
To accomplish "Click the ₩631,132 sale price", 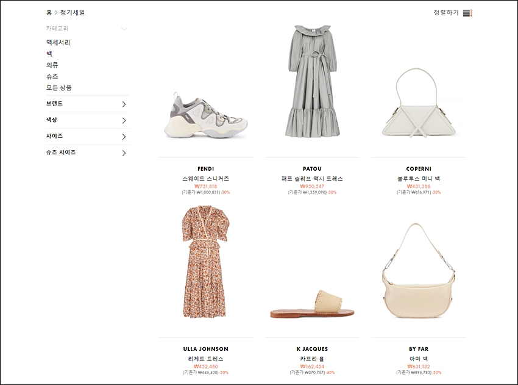I will point(419,367).
